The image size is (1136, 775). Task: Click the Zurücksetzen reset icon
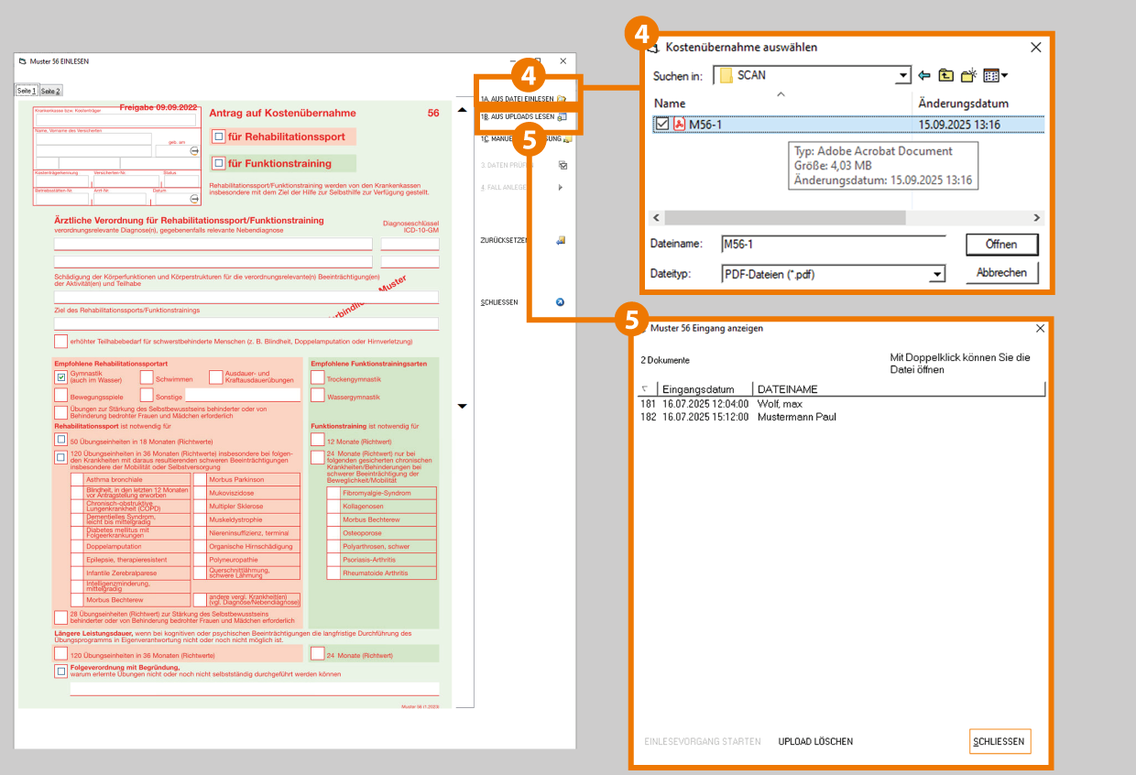(x=561, y=241)
